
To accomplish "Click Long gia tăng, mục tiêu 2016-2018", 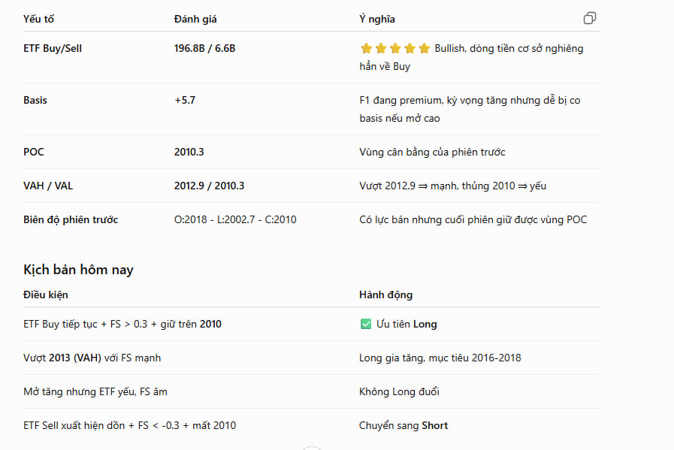I will 440,358.
